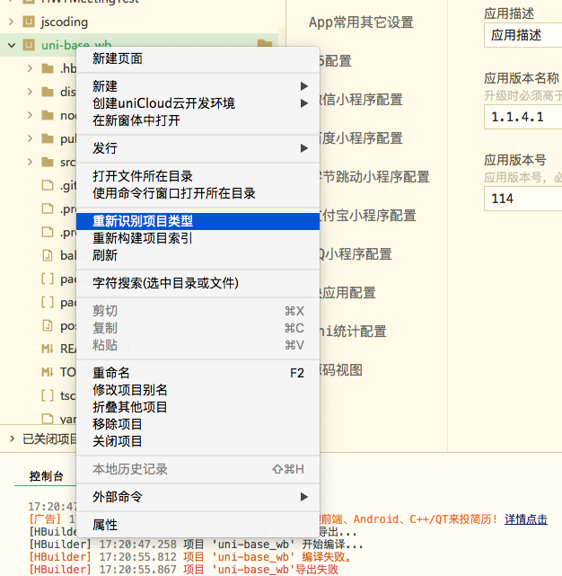Image resolution: width=562 pixels, height=576 pixels.
Task: Collapse the uni-base_wb project
Action: pyautogui.click(x=12, y=45)
